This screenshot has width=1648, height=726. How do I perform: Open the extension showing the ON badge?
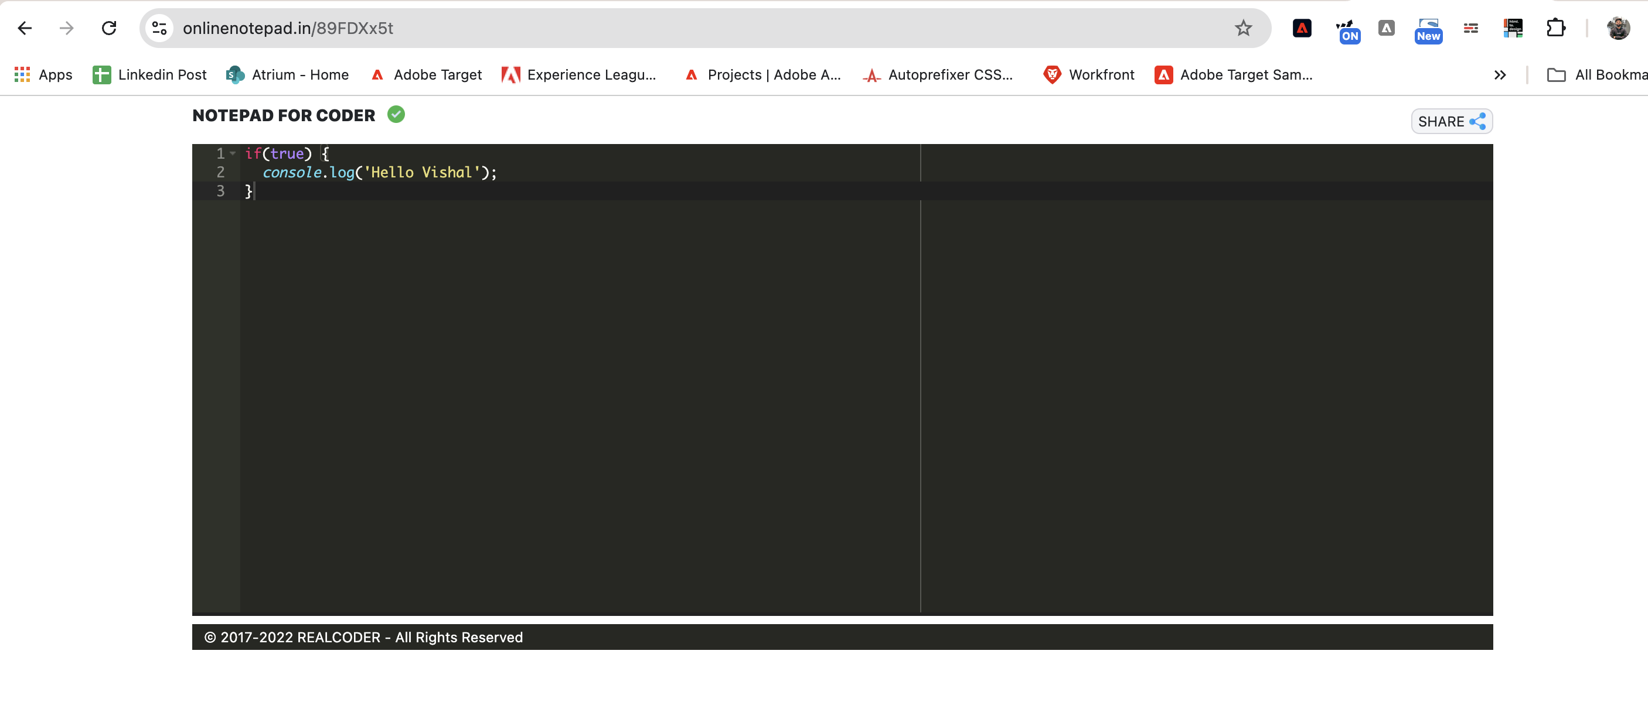tap(1348, 30)
